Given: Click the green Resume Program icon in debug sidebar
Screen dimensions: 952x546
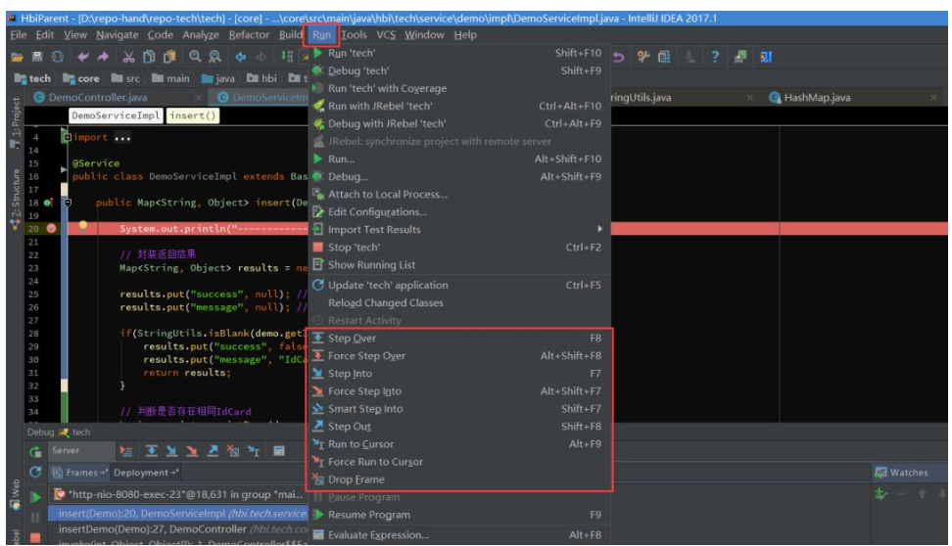Looking at the screenshot, I should click(36, 497).
